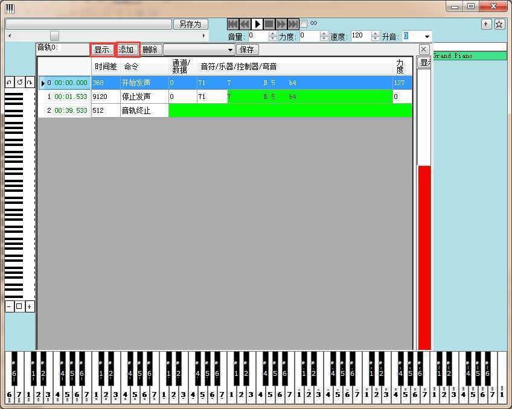
Task: Click the 368 time difference cell
Action: tap(106, 83)
